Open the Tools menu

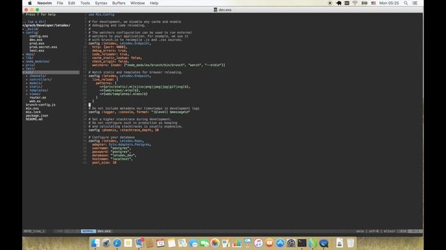tap(85, 3)
